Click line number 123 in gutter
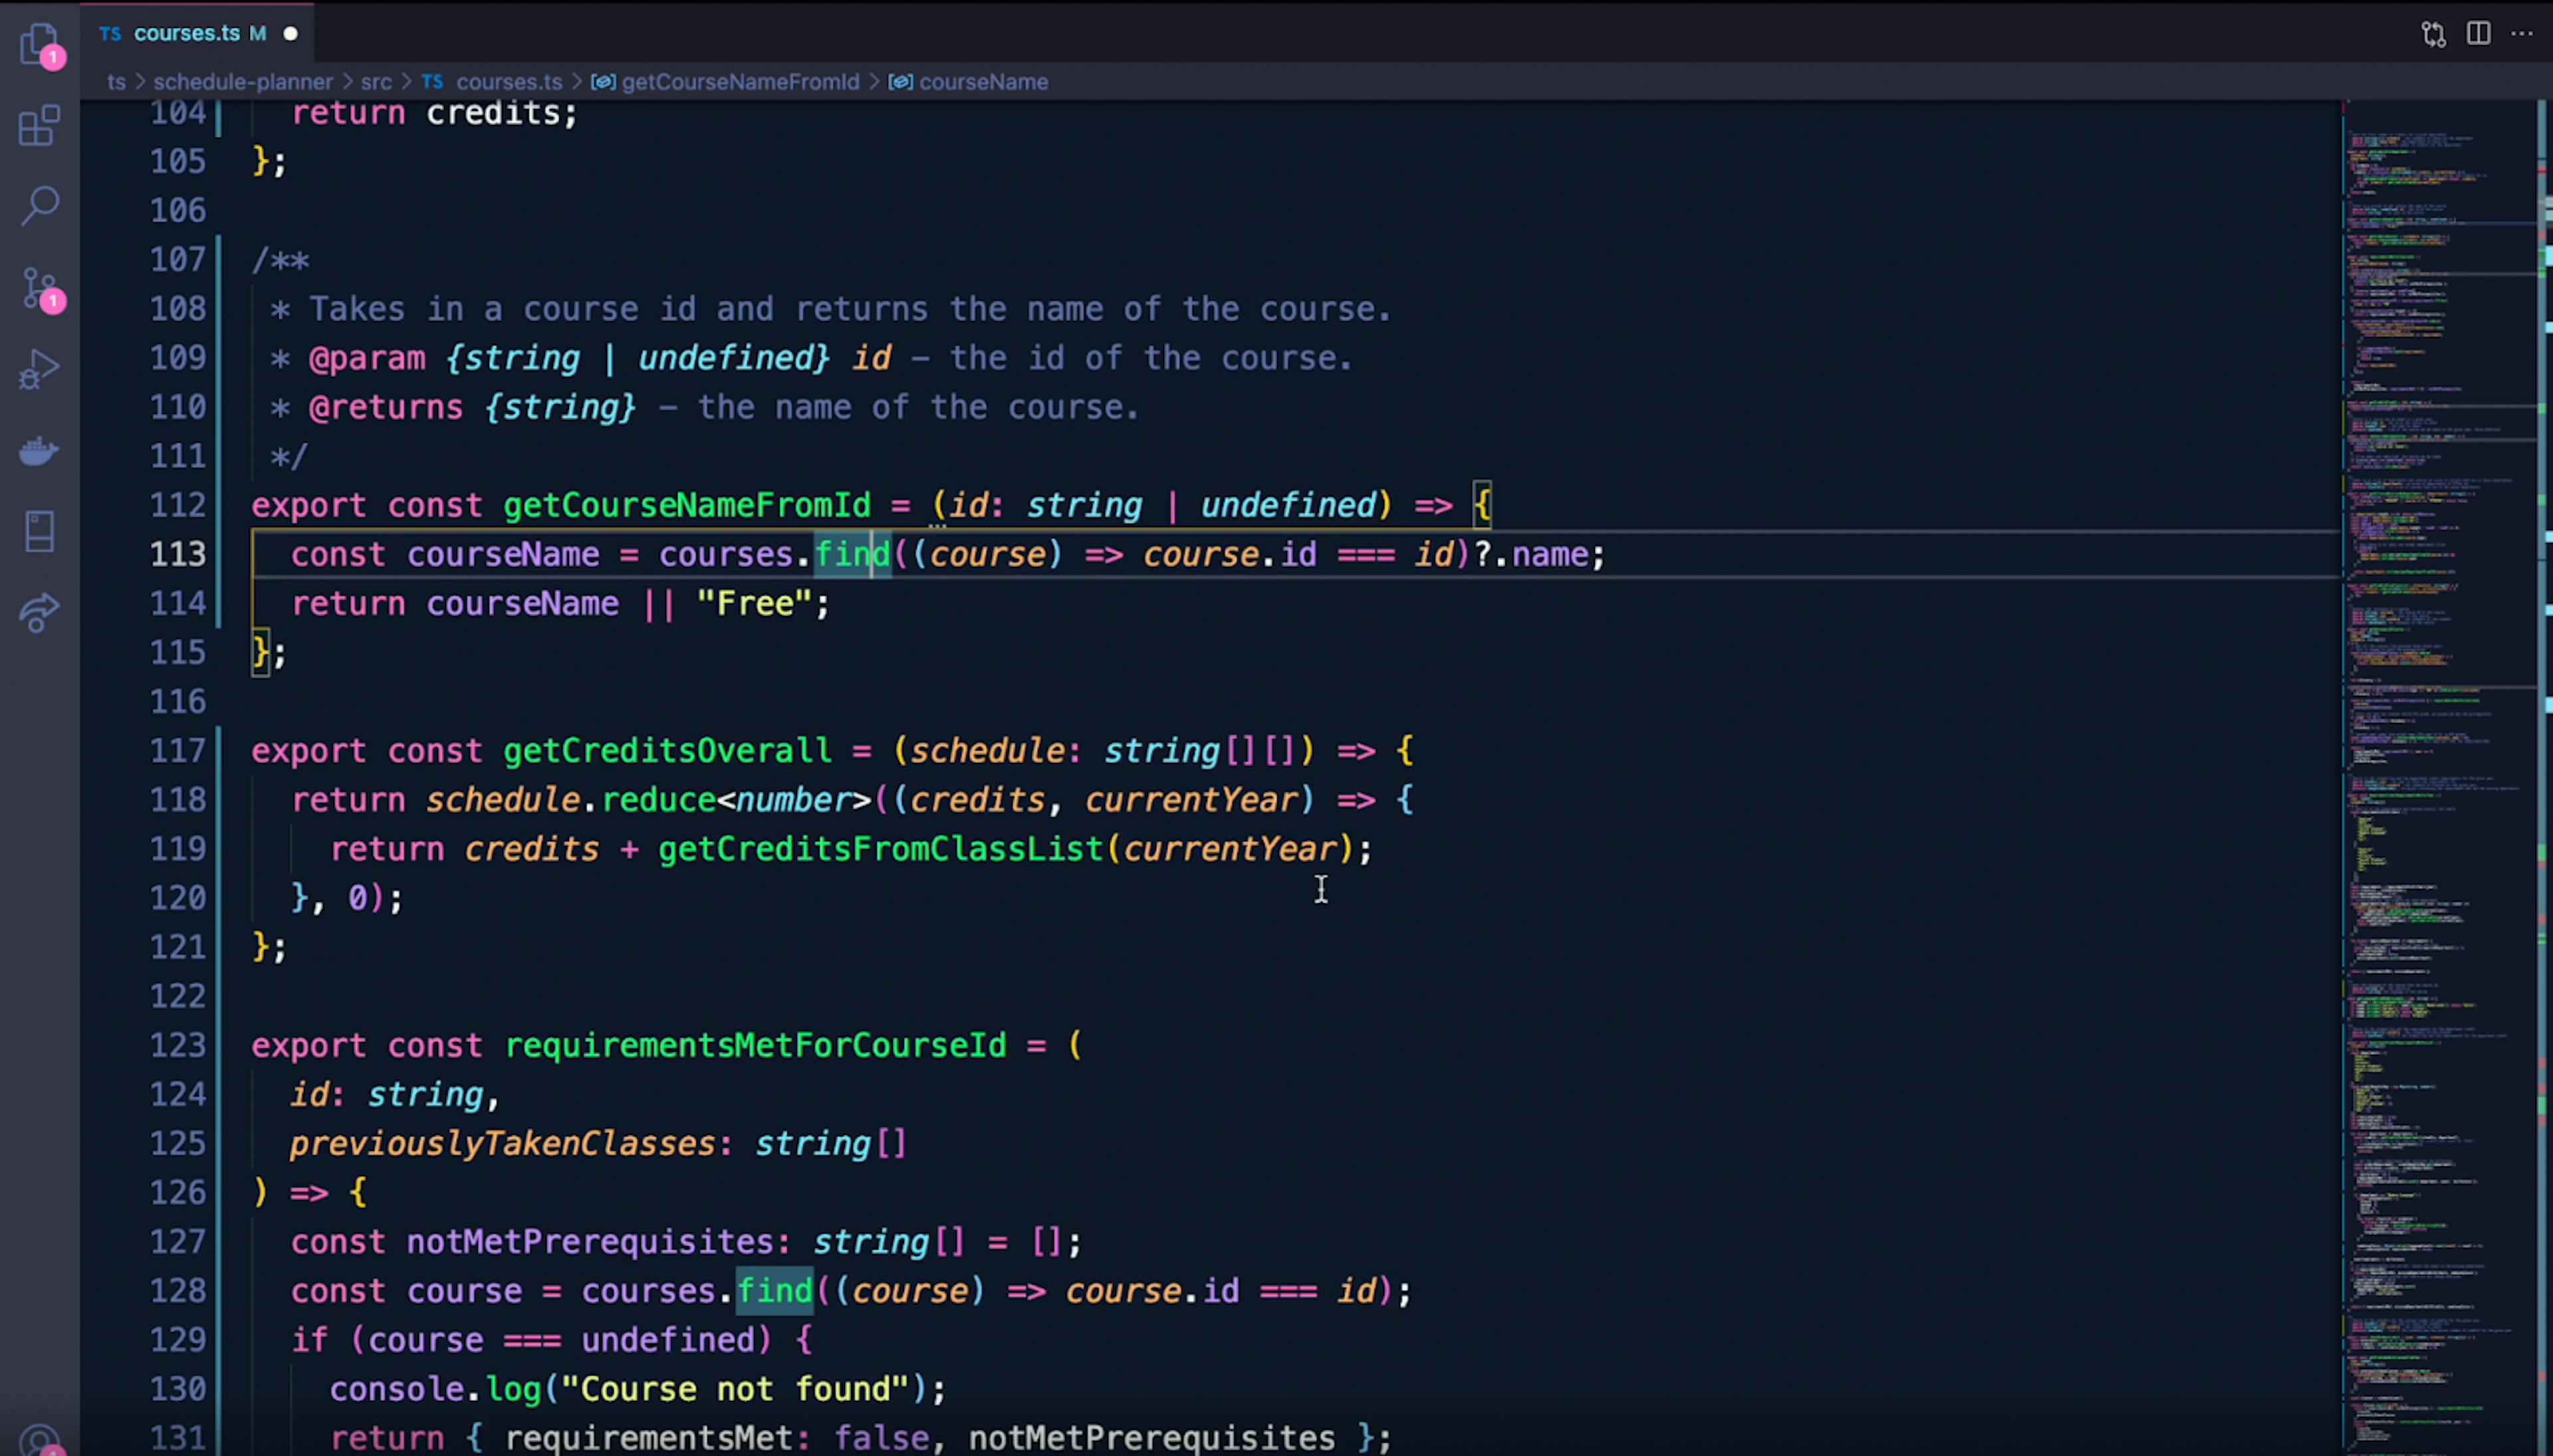The height and width of the screenshot is (1456, 2553). (x=178, y=1045)
